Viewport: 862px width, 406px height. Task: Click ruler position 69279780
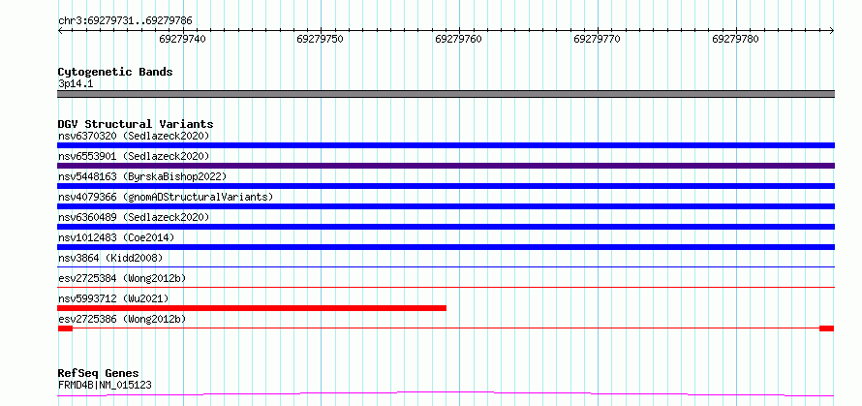pos(735,39)
